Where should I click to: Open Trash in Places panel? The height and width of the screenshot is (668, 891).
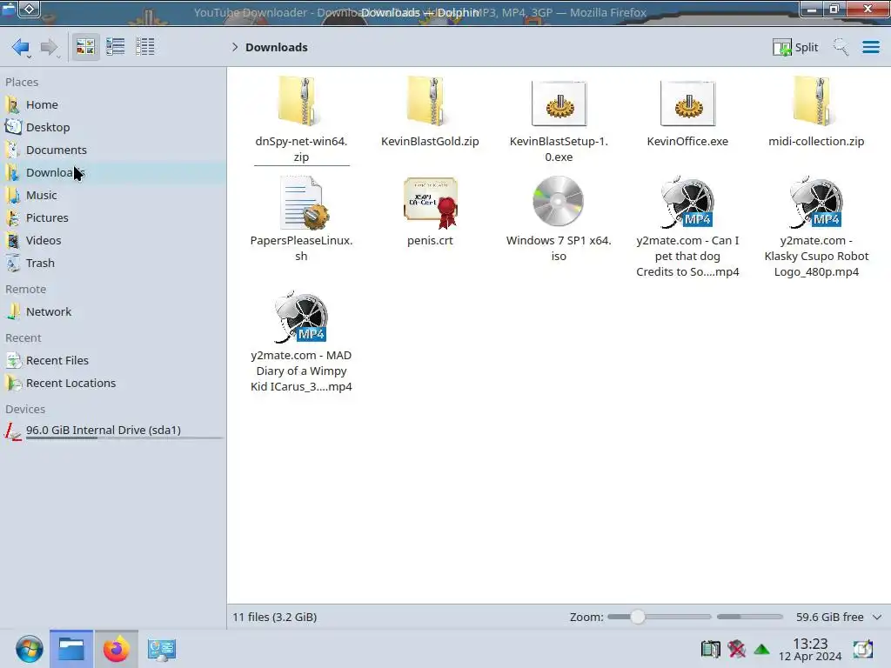(x=114, y=263)
